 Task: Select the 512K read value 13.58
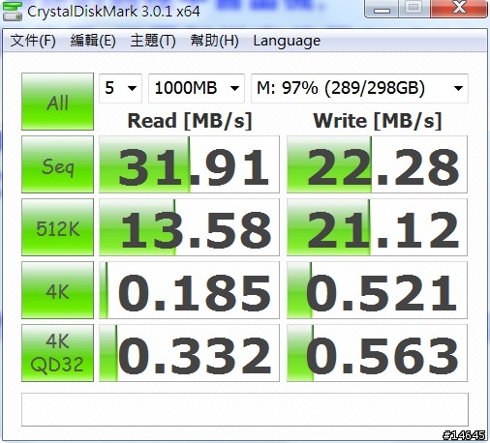189,227
